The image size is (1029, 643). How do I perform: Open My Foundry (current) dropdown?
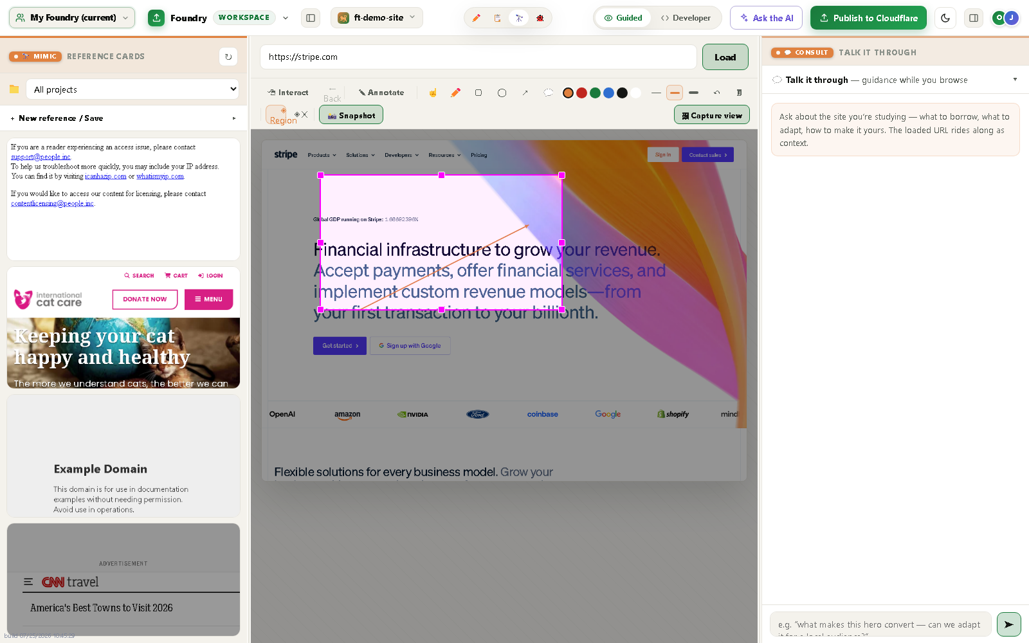tap(72, 18)
